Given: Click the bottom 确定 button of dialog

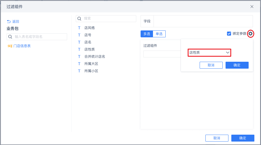Looking at the screenshot, I should coord(243,138).
